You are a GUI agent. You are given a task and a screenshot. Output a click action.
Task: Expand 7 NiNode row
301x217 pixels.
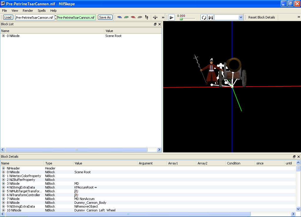coord(4,199)
